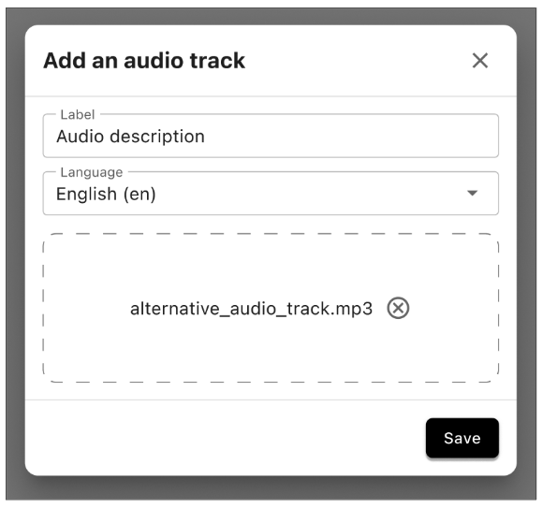542x508 pixels.
Task: Click the Save button
Action: 462,438
